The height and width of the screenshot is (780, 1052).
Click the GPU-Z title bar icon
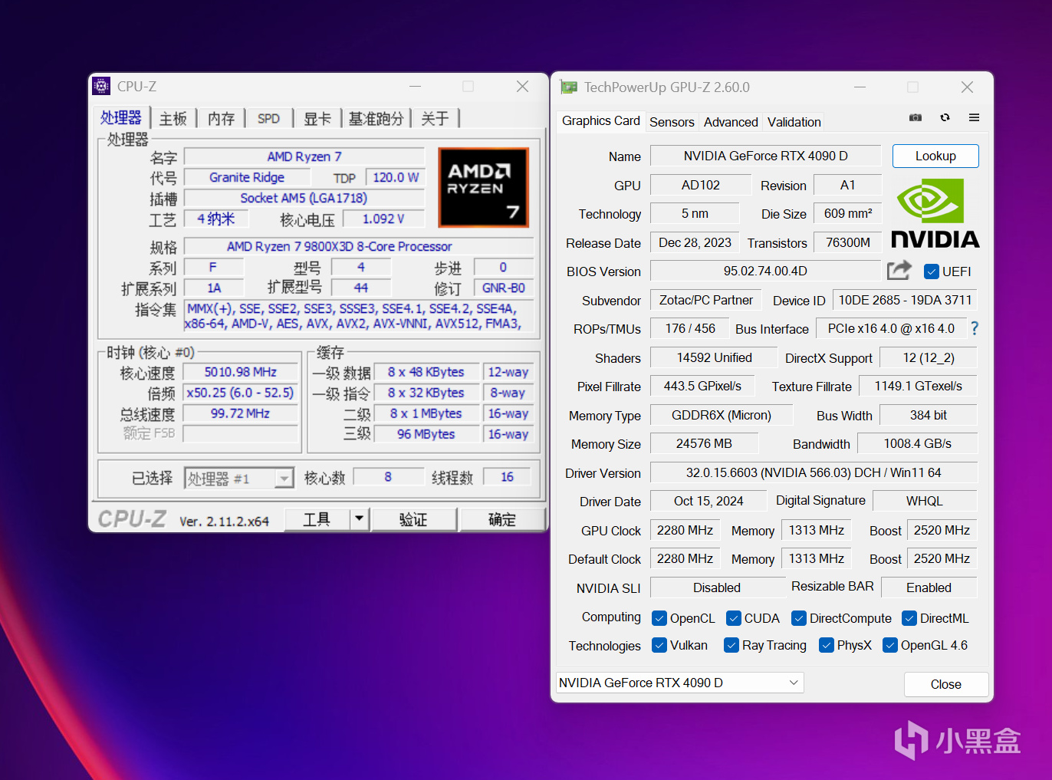pyautogui.click(x=568, y=87)
